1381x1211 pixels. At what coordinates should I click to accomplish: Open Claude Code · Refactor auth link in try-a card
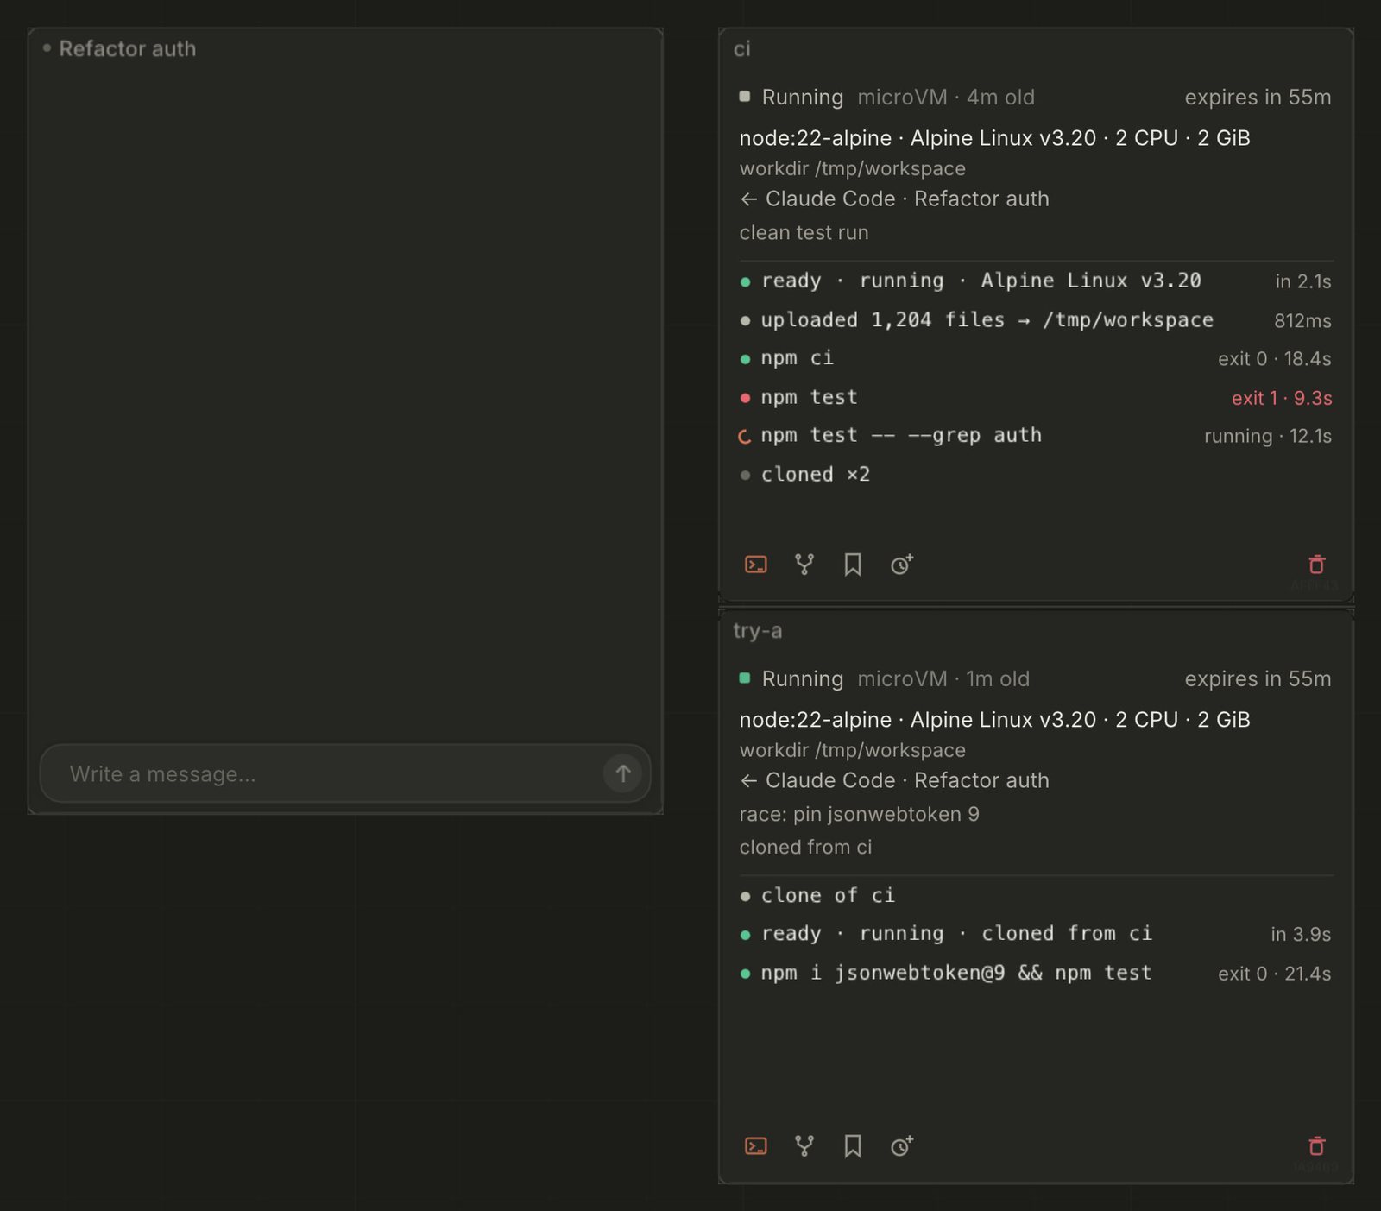[x=894, y=780]
